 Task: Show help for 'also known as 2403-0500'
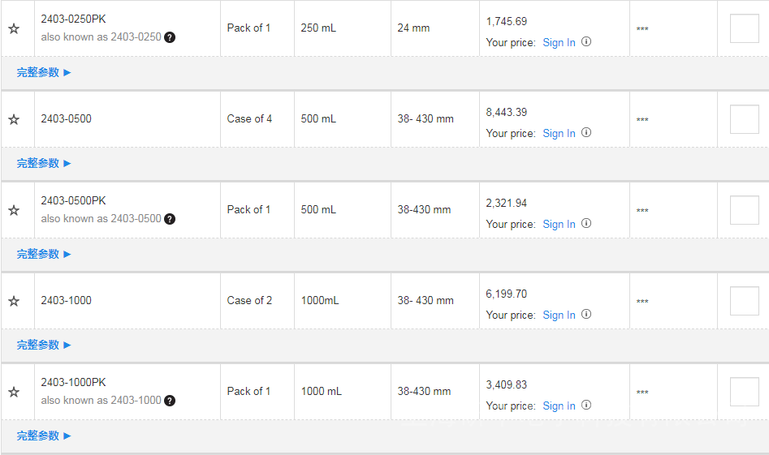click(x=170, y=219)
